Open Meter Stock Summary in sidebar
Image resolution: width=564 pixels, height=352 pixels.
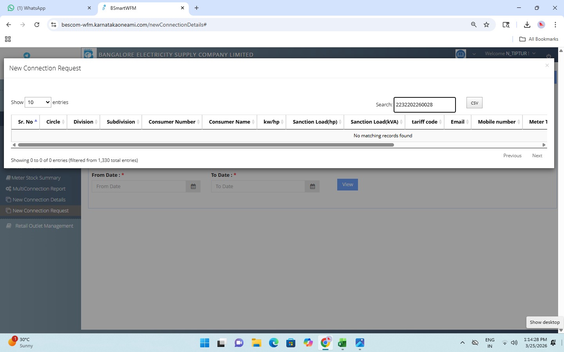pyautogui.click(x=36, y=178)
